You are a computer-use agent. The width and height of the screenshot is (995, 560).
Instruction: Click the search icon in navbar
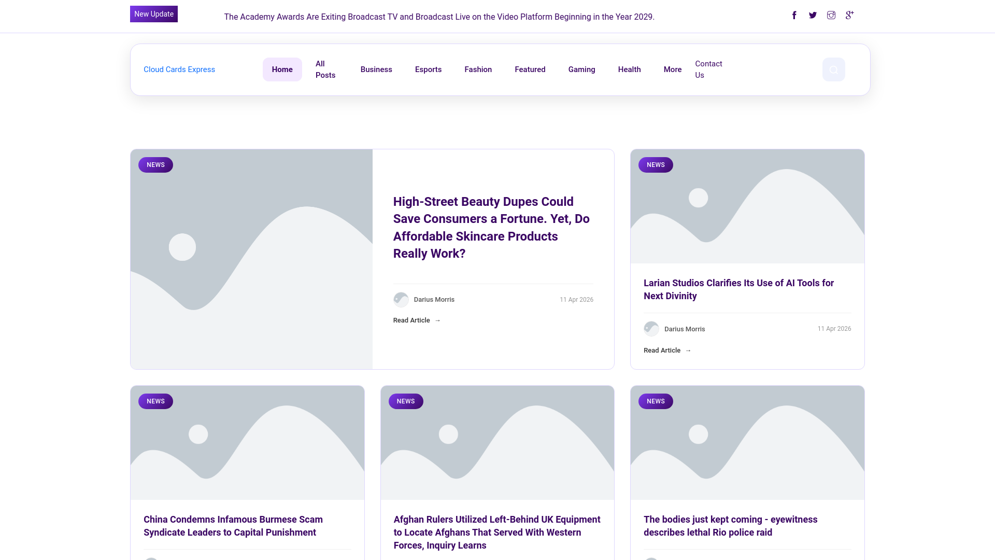(x=833, y=69)
